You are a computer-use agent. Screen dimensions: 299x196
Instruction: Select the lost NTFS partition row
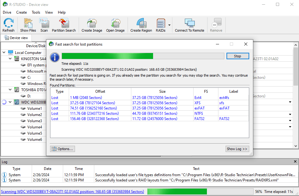(149, 114)
